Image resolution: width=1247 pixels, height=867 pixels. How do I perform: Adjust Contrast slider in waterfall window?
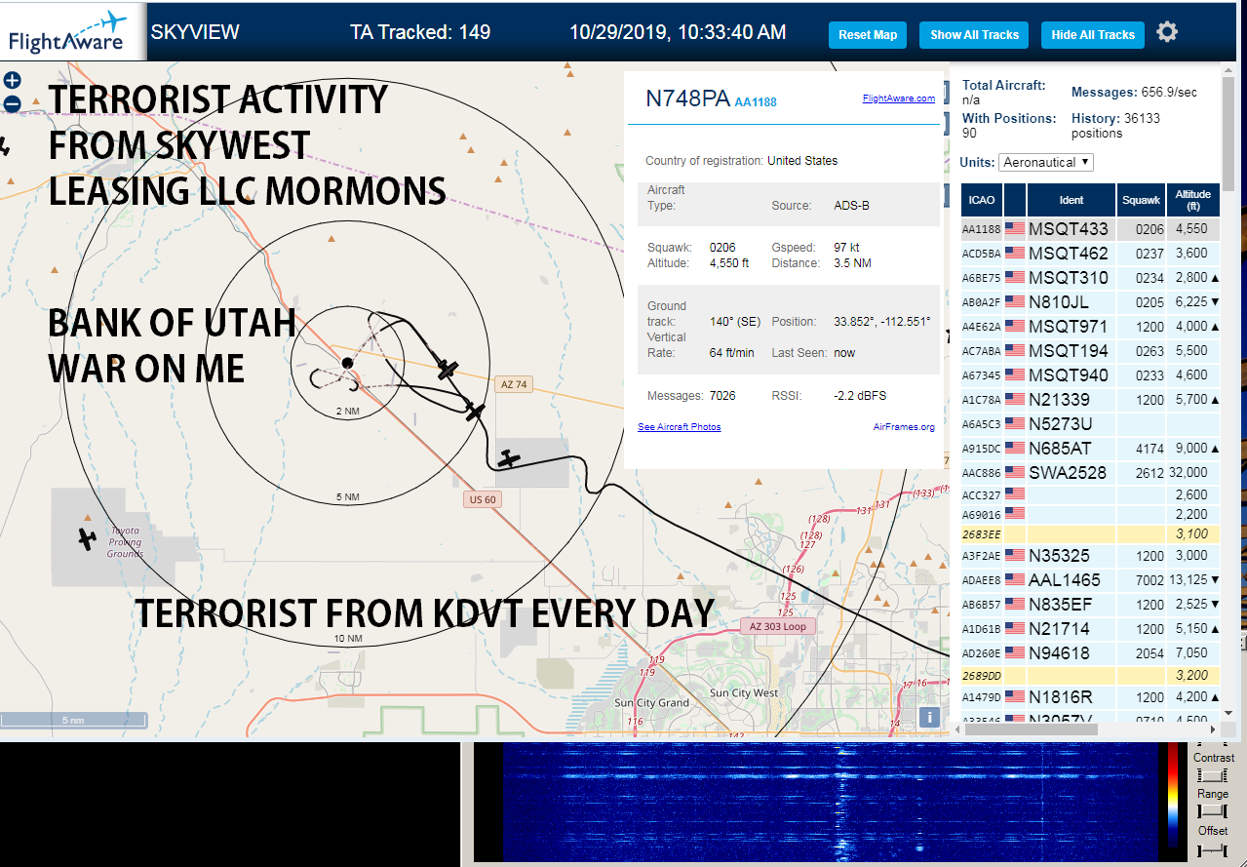point(1213,775)
